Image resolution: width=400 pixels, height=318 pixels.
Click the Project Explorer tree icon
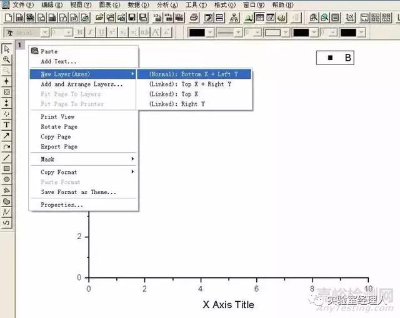click(234, 18)
